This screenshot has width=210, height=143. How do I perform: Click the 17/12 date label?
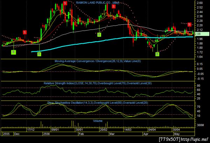(31, 130)
